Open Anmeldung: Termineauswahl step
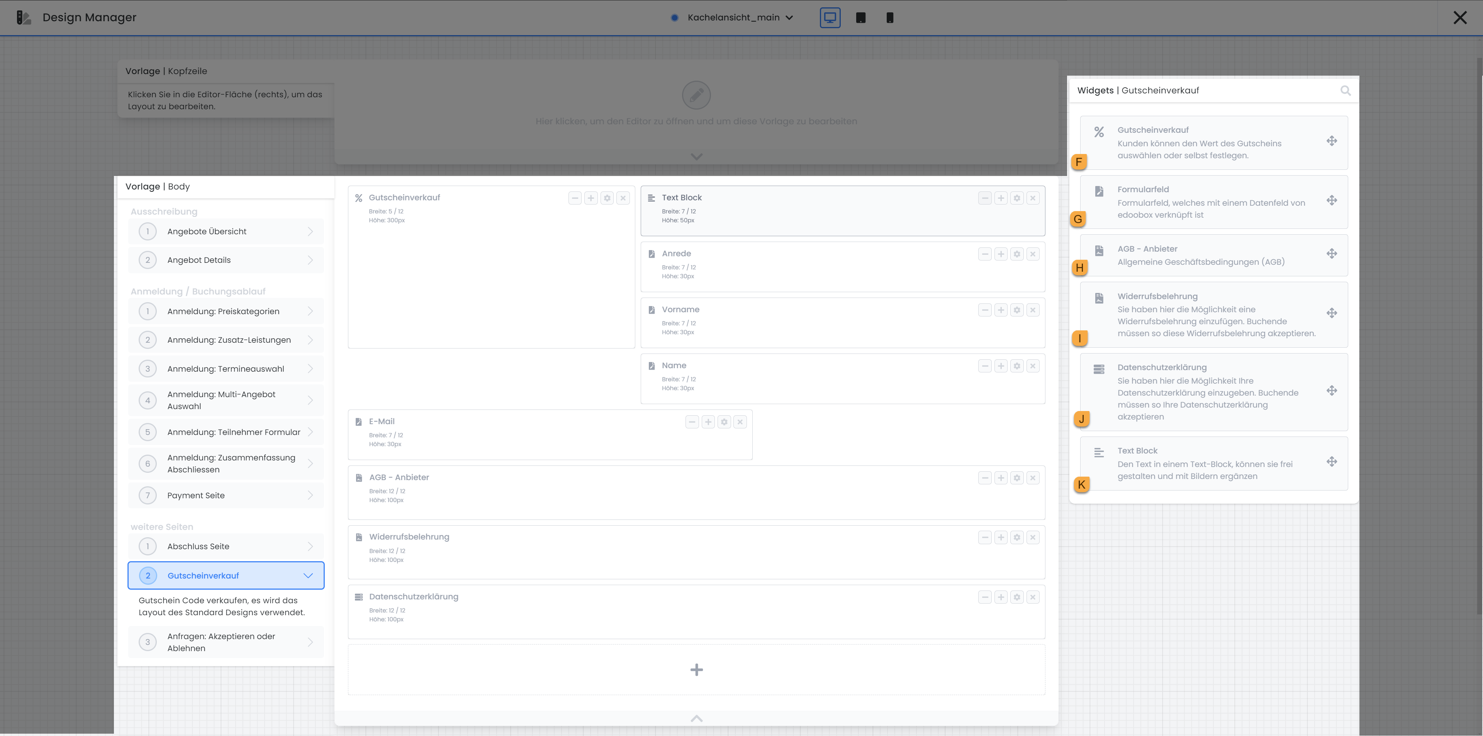 point(226,369)
